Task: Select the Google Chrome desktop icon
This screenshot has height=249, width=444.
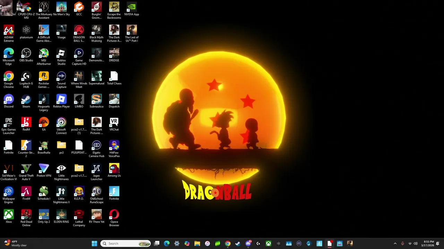Action: 9,80
